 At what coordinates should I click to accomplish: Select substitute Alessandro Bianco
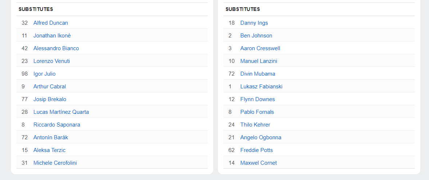[56, 48]
